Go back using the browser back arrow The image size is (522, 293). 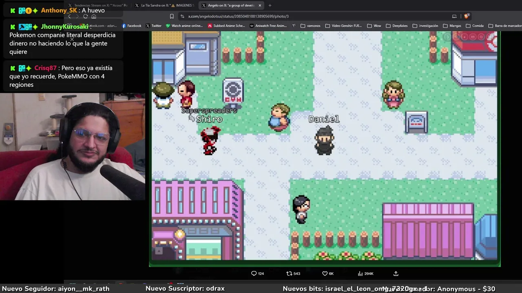coord(69,16)
